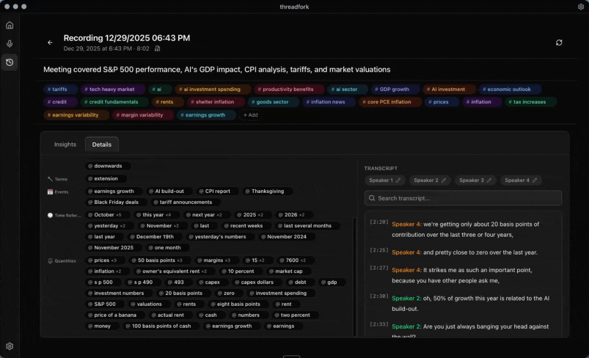Go to Home in the sidebar

(x=9, y=25)
